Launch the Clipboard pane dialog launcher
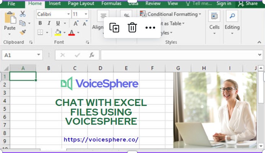The width and height of the screenshot is (265, 153). (x=31, y=42)
